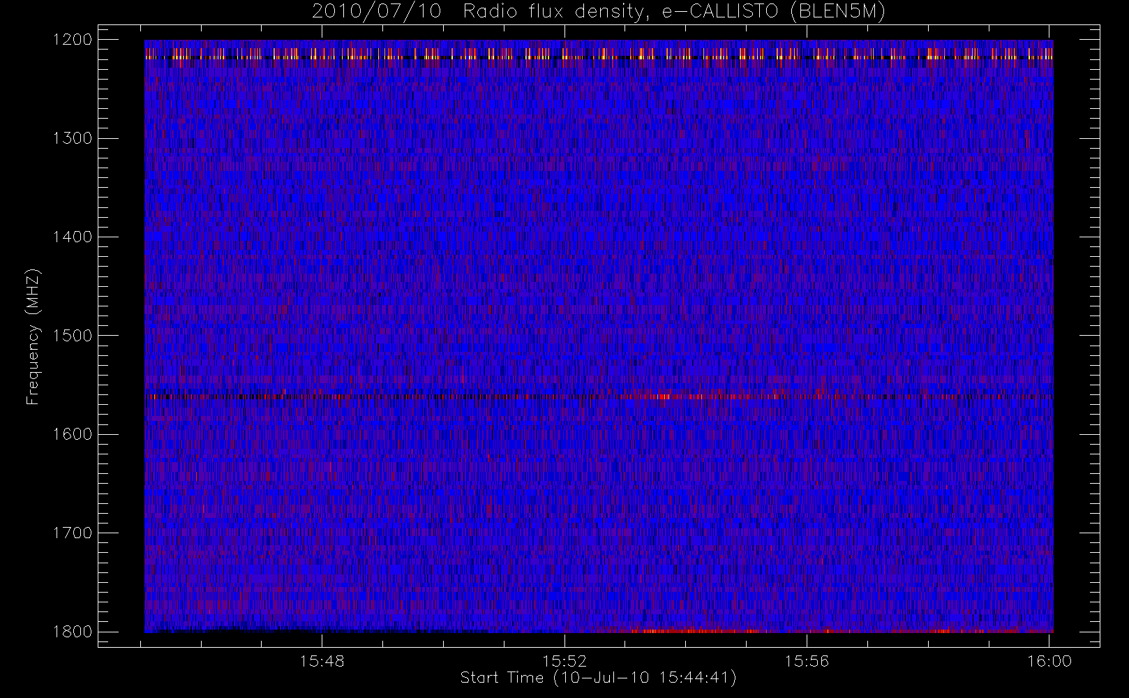Click the 1700 frequency tick label

[73, 533]
